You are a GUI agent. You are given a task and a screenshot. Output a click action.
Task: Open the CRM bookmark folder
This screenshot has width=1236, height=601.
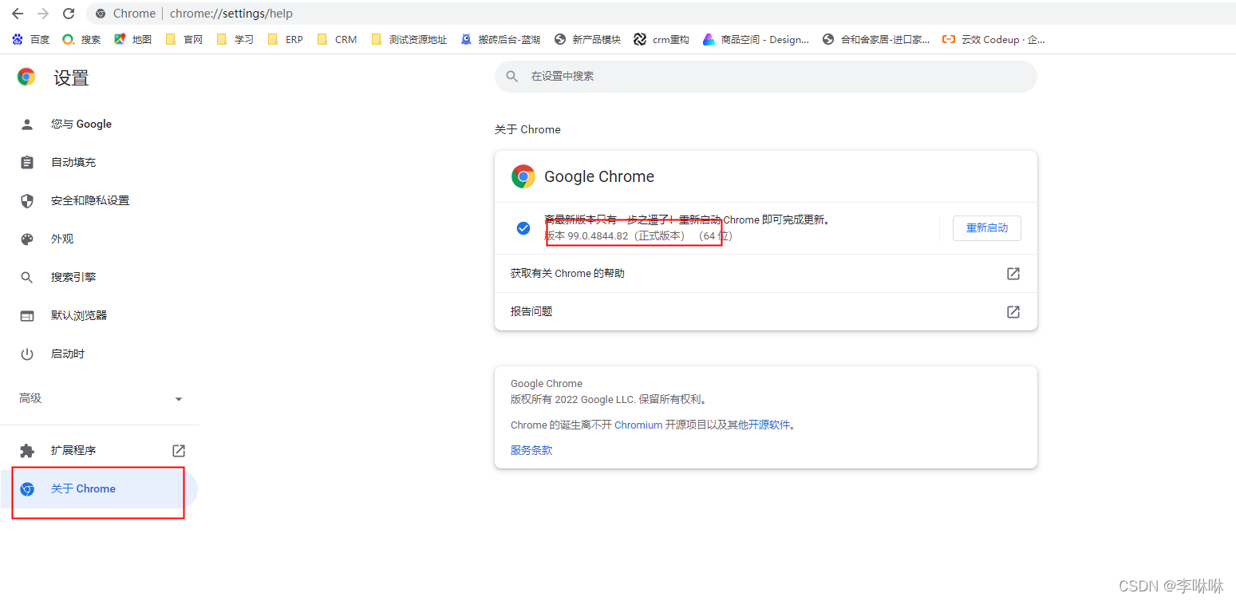pyautogui.click(x=337, y=39)
